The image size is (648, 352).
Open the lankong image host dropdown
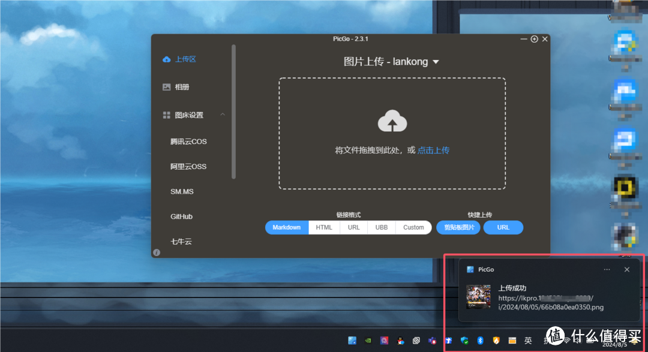[x=436, y=62]
